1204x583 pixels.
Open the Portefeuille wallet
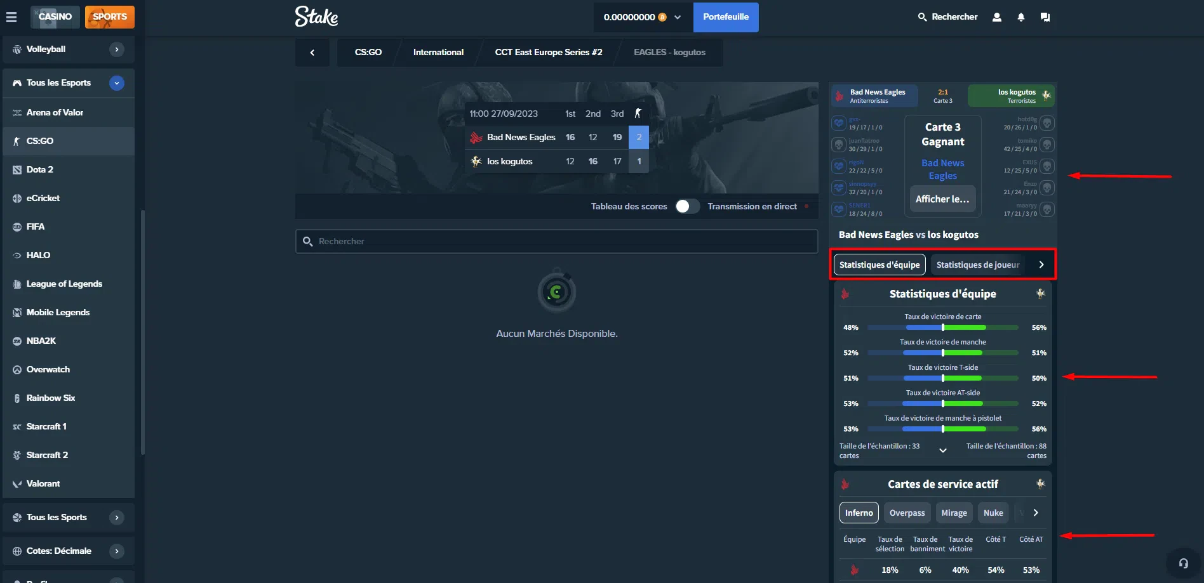pyautogui.click(x=726, y=17)
